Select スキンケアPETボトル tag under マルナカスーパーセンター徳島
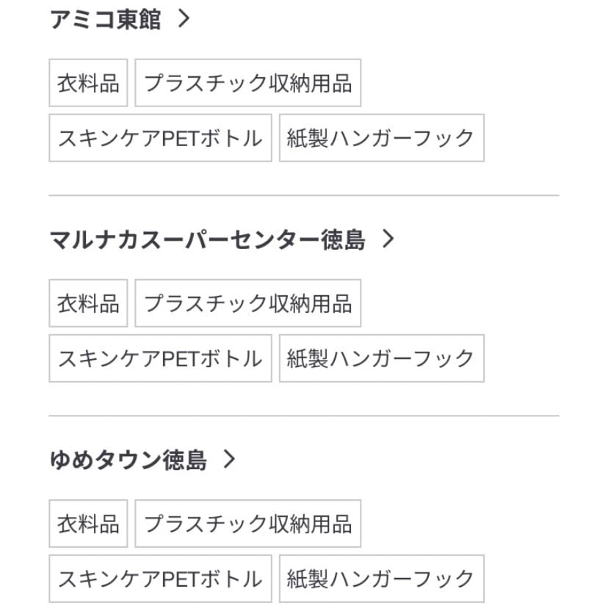 [160, 358]
